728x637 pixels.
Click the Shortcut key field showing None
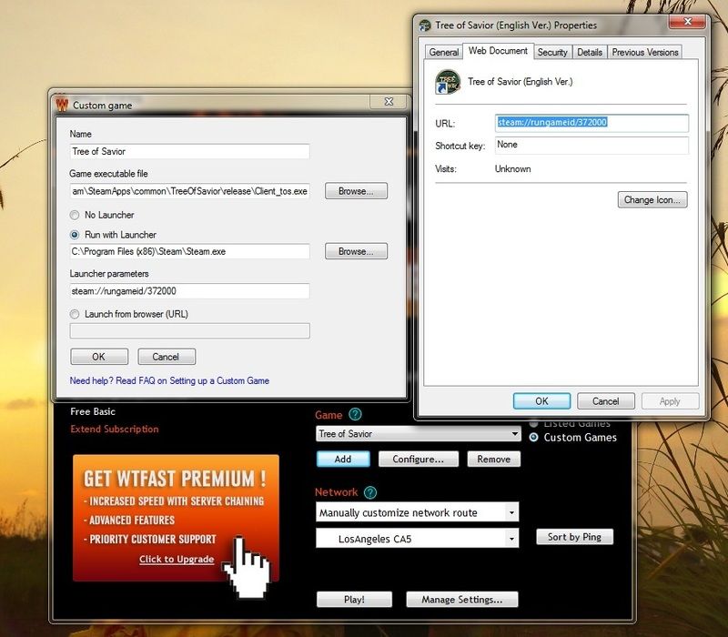(591, 145)
